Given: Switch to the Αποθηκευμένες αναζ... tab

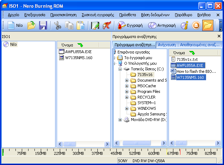Looking at the screenshot, I should [x=200, y=45].
